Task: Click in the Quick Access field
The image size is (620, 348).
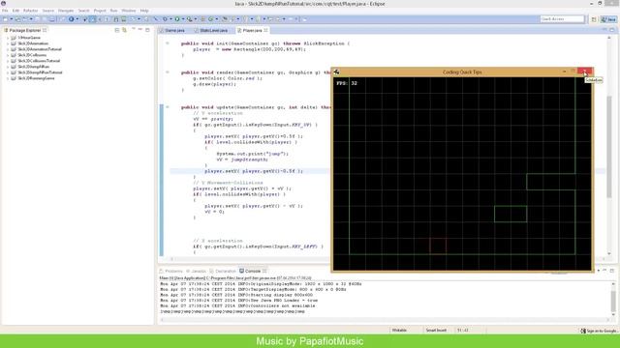Action: click(562, 19)
